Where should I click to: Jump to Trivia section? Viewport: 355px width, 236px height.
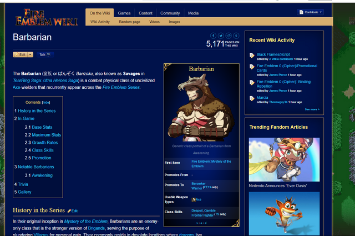pos(23,184)
